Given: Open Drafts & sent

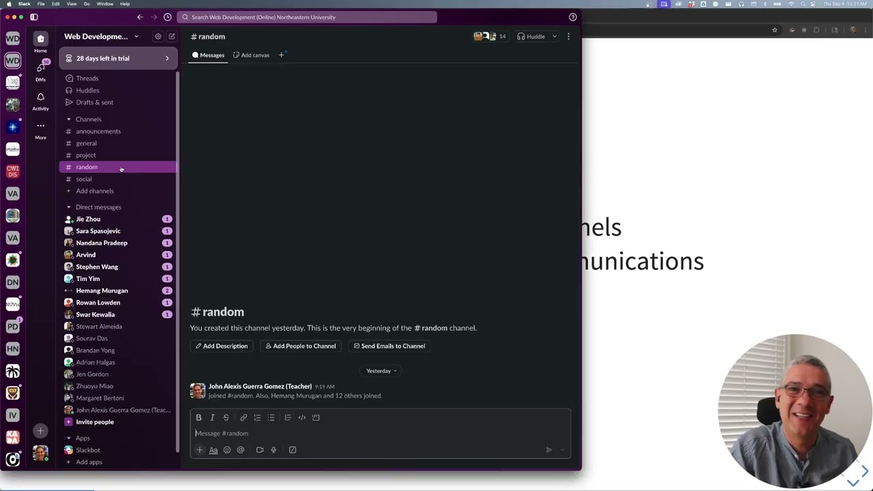Looking at the screenshot, I should [x=118, y=102].
